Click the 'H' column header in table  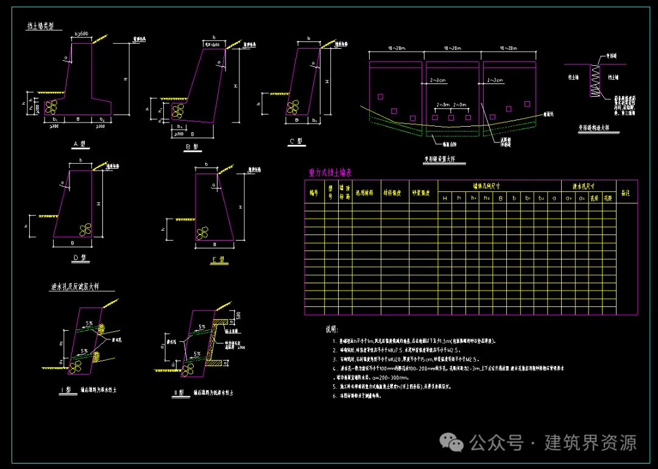point(445,198)
